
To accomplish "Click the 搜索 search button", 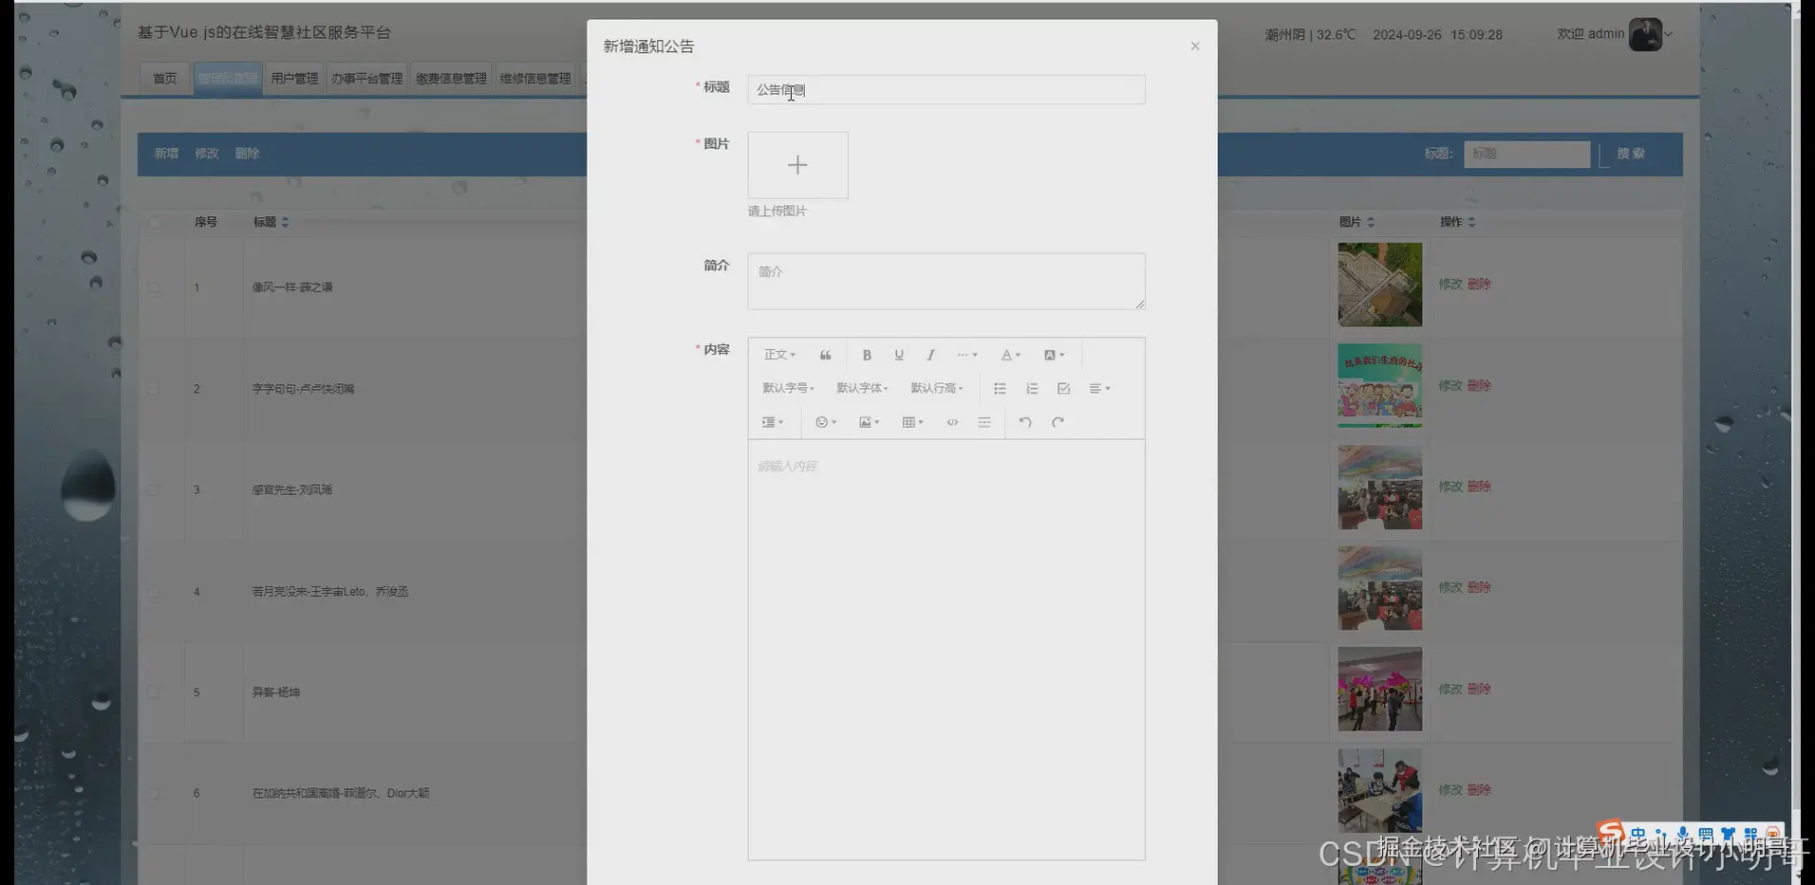I will pyautogui.click(x=1631, y=153).
